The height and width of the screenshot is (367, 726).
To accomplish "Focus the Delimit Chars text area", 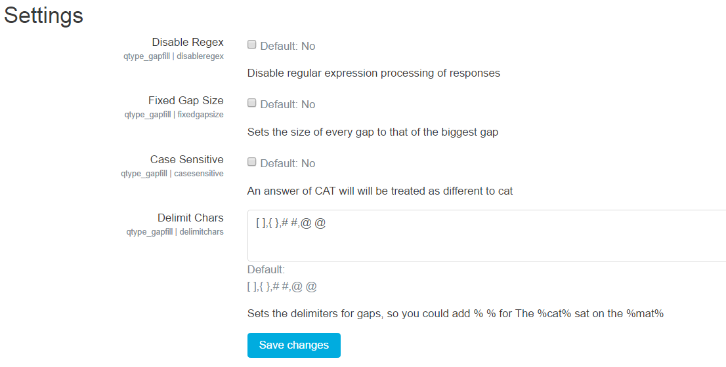I will click(486, 235).
